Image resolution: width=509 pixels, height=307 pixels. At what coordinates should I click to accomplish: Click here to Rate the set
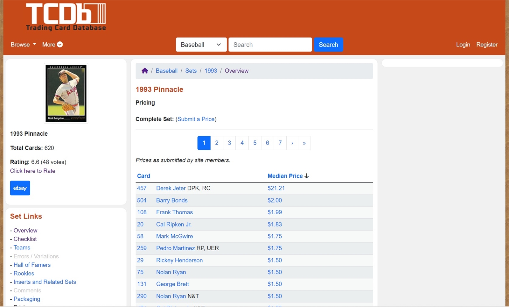pos(33,171)
